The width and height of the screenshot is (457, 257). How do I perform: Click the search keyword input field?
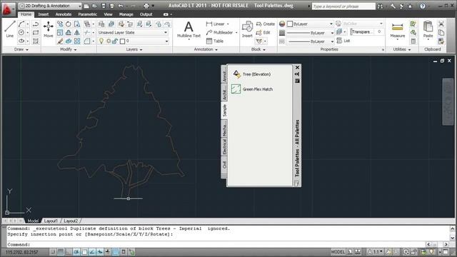[343, 6]
